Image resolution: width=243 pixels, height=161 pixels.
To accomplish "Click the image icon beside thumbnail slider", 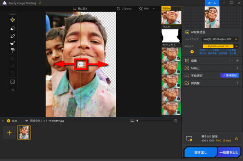I will [x=132, y=121].
